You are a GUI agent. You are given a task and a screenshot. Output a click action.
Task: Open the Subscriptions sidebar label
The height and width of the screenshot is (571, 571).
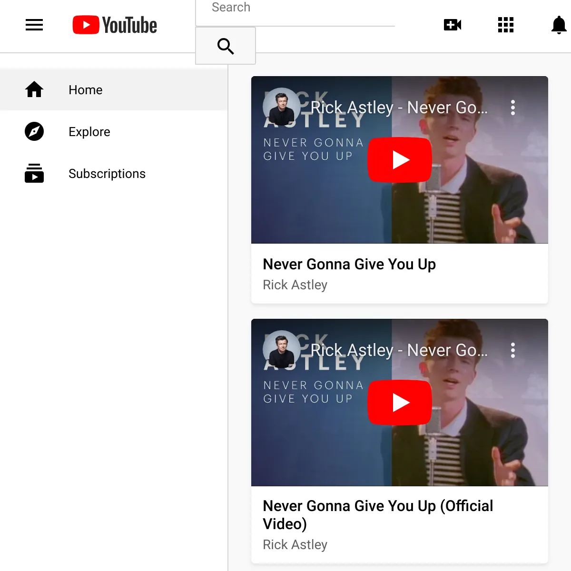point(107,174)
